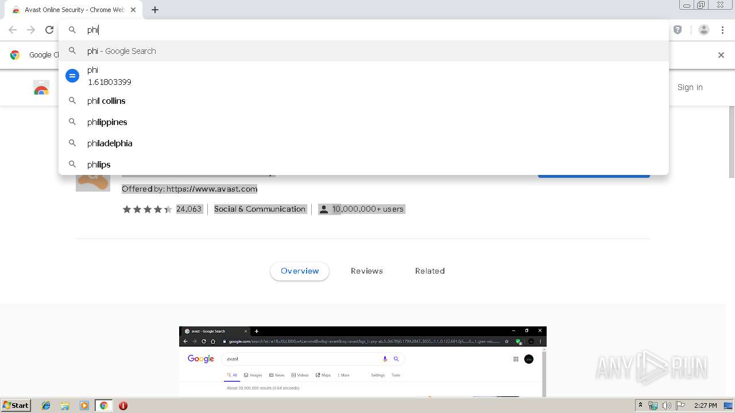Pick the 'philippines' suggestion
The height and width of the screenshot is (413, 735).
(x=363, y=122)
